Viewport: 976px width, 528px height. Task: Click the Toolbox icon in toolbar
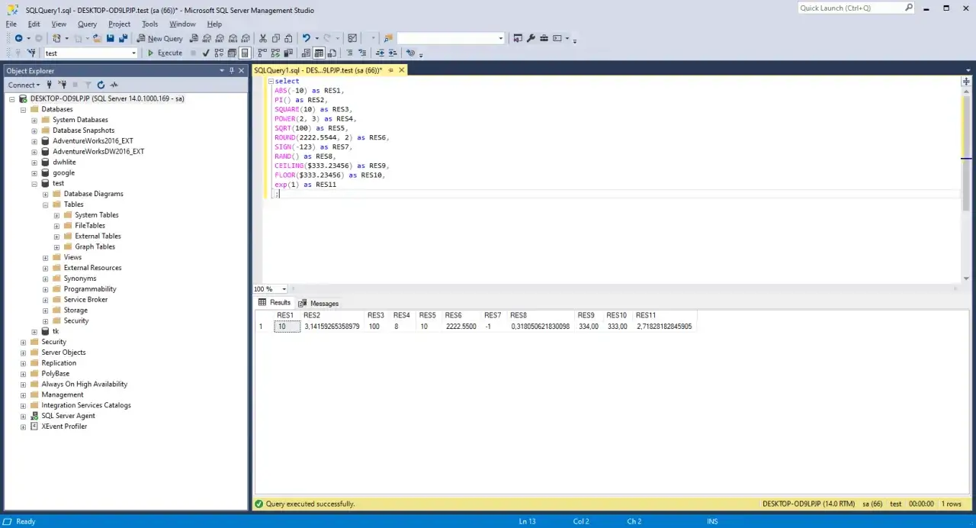click(544, 38)
